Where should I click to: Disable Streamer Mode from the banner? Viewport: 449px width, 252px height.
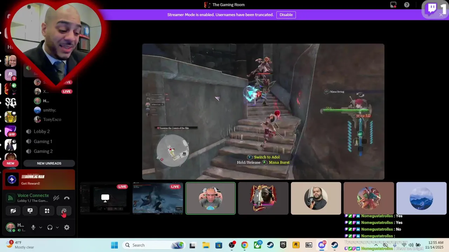tap(286, 15)
